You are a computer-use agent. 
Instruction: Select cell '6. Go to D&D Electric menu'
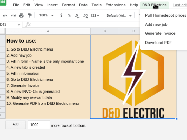point(48,80)
